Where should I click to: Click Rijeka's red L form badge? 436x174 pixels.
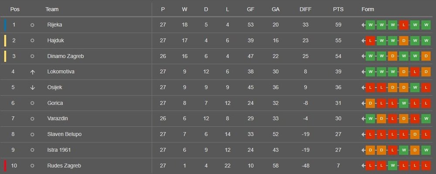pos(403,25)
